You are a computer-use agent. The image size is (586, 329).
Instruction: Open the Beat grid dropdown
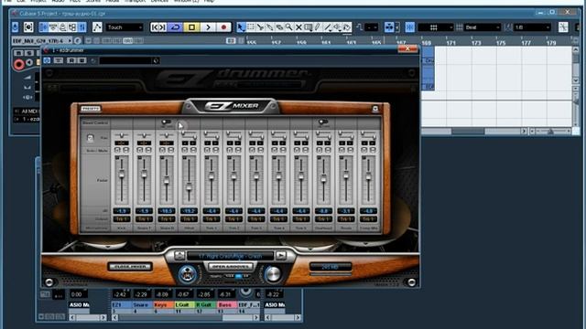coord(483,27)
